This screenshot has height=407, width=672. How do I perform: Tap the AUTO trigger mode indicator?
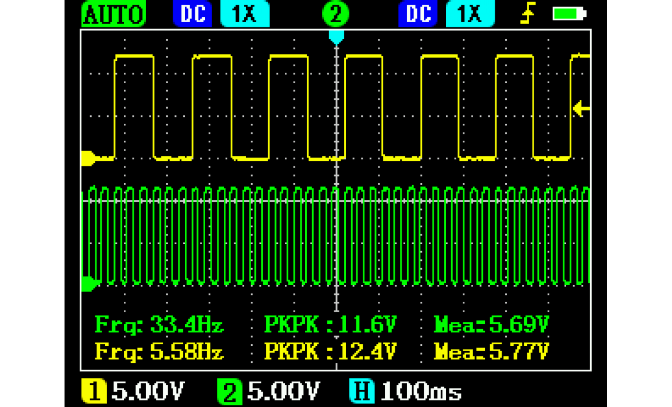[114, 15]
